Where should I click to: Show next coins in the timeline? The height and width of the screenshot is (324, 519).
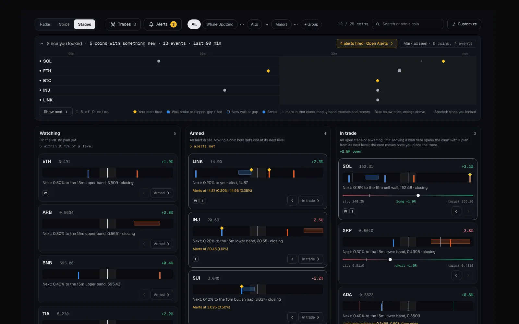(x=56, y=112)
